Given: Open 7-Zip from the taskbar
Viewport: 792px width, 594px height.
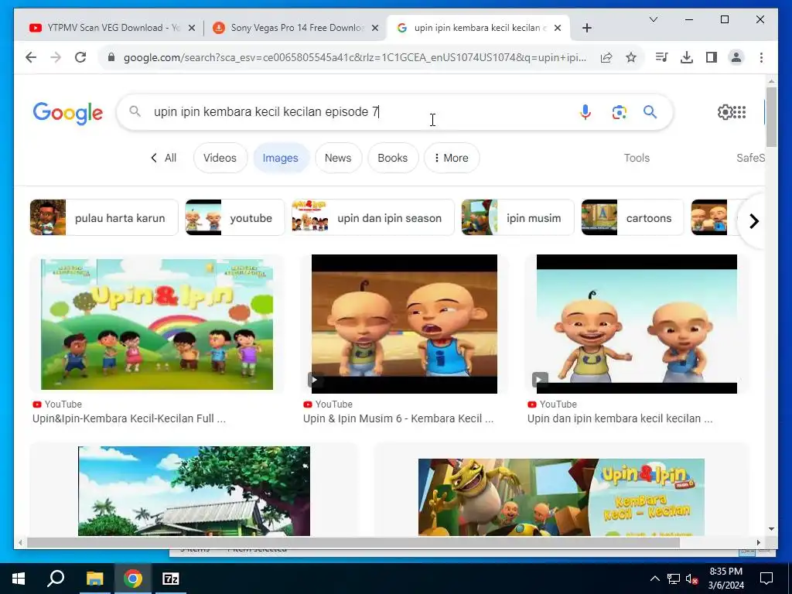Looking at the screenshot, I should pos(171,579).
